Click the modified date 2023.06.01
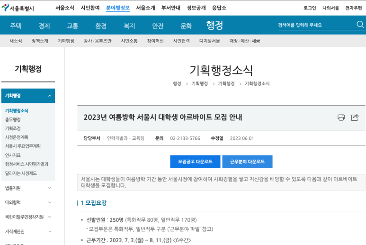Viewport: 366px width, 245px height. [x=242, y=138]
